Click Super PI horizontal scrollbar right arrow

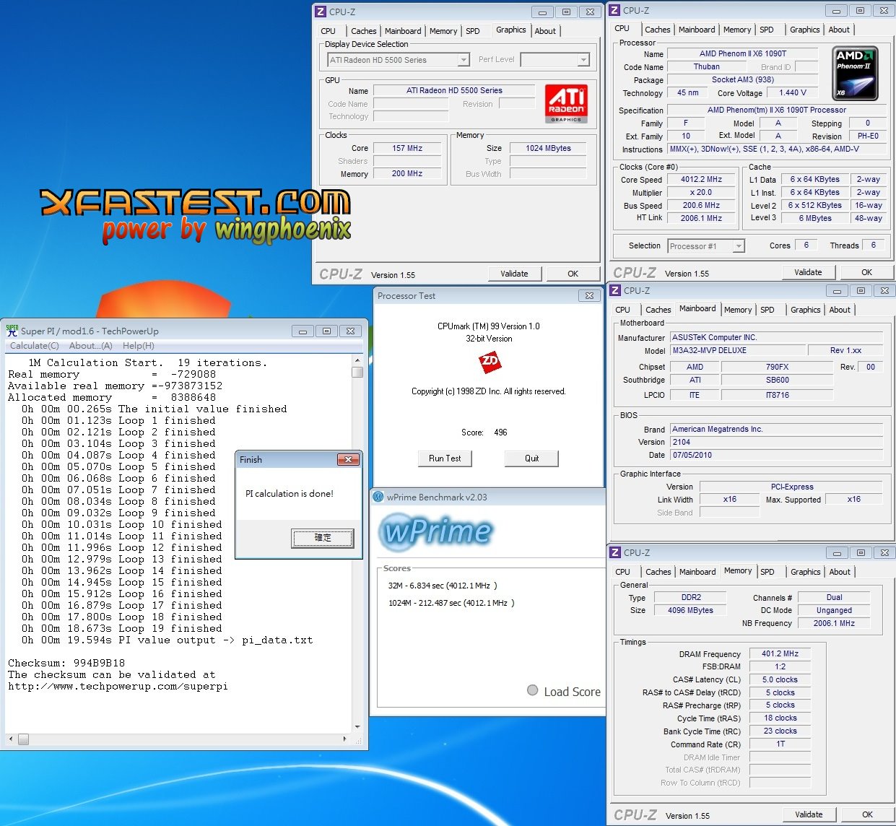click(x=345, y=739)
